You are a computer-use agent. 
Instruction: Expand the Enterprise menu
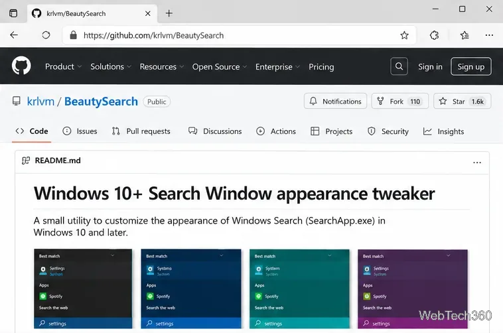(x=277, y=66)
